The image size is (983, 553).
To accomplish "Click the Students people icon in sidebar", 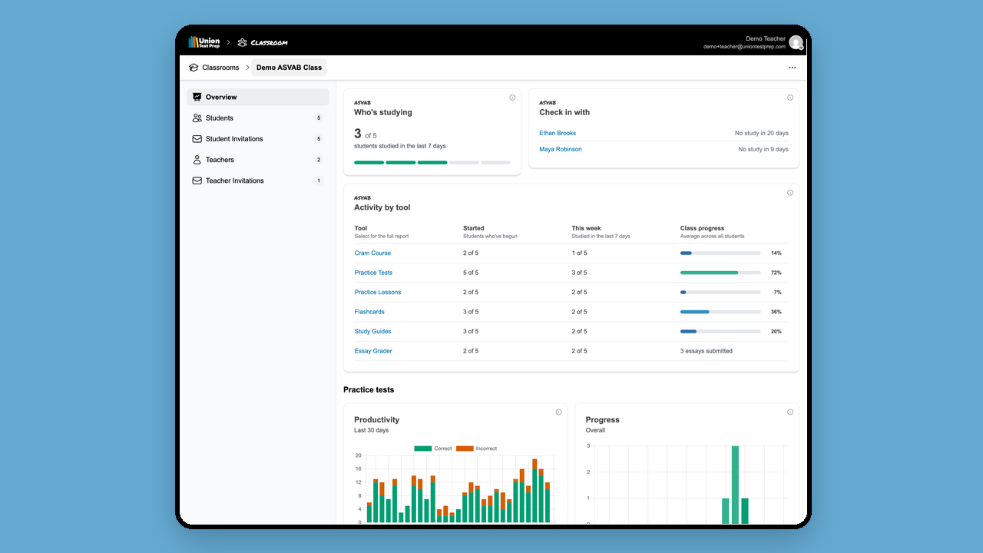I will click(197, 118).
